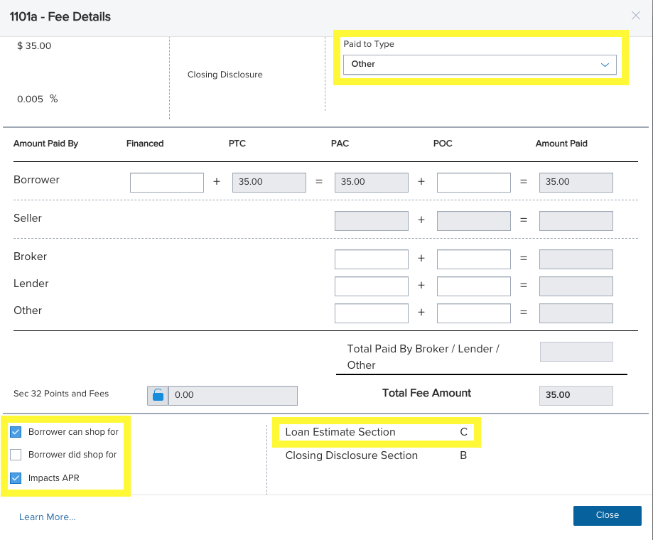Click the Total Fee Amount field
The height and width of the screenshot is (540, 653).
coord(576,395)
